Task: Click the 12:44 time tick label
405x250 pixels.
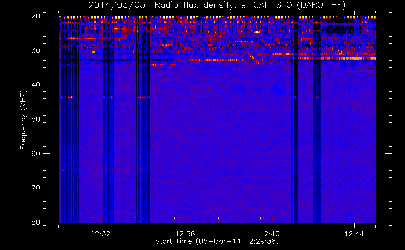Action: click(355, 234)
